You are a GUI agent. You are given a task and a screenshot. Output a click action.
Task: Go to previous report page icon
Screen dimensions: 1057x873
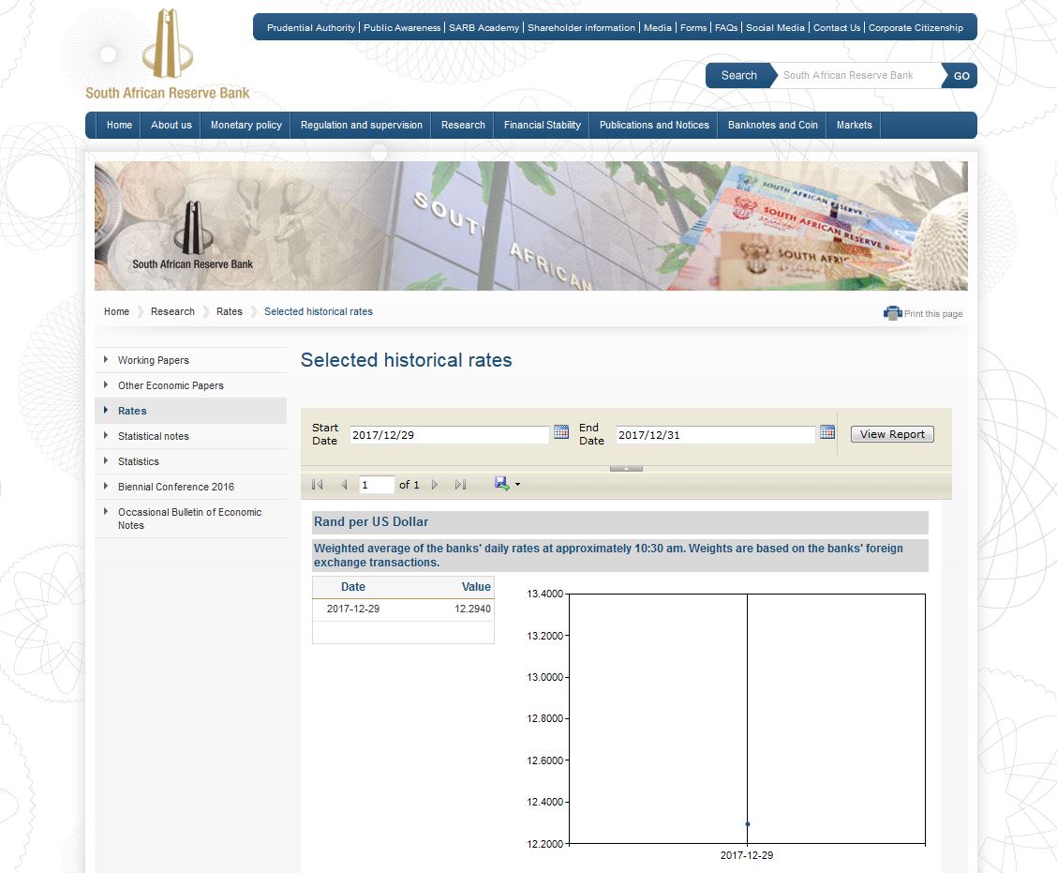point(344,485)
